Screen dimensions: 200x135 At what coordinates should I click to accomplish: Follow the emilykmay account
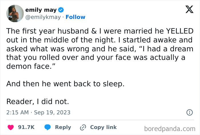(75, 17)
